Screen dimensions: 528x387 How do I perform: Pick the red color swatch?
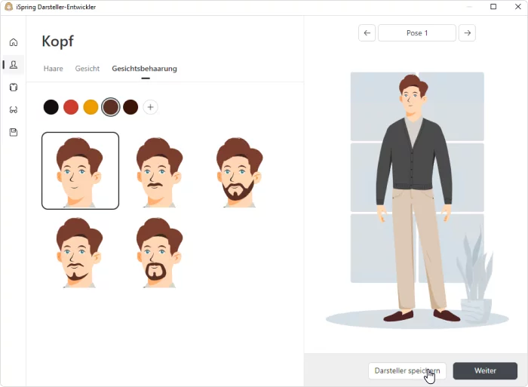71,107
